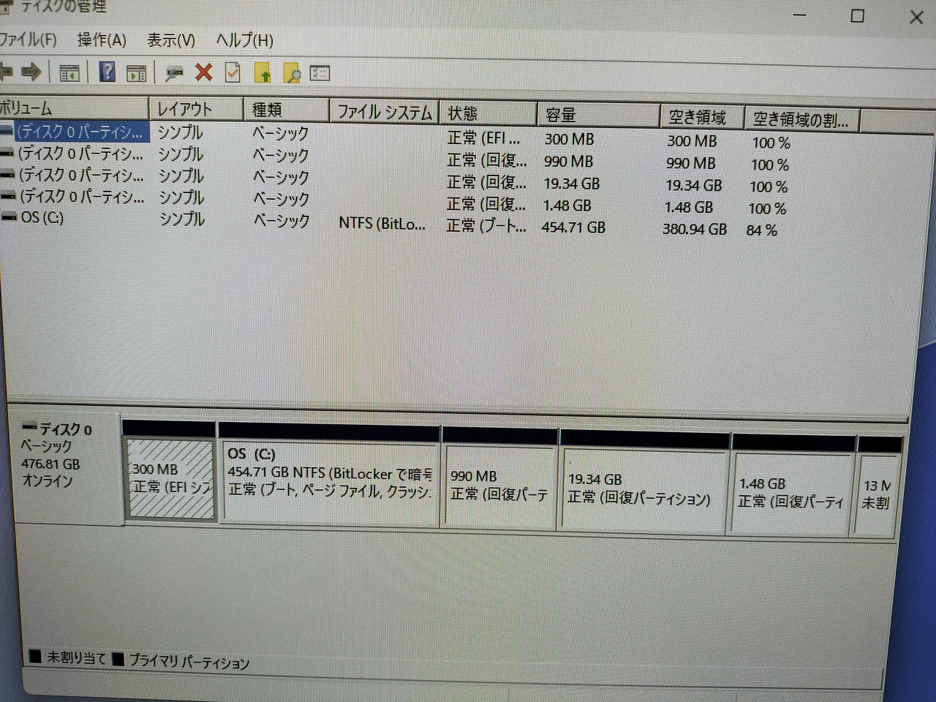Open the 操作(A) menu
936x702 pixels.
point(102,40)
